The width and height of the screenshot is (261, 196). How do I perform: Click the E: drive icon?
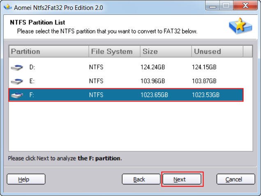16,81
